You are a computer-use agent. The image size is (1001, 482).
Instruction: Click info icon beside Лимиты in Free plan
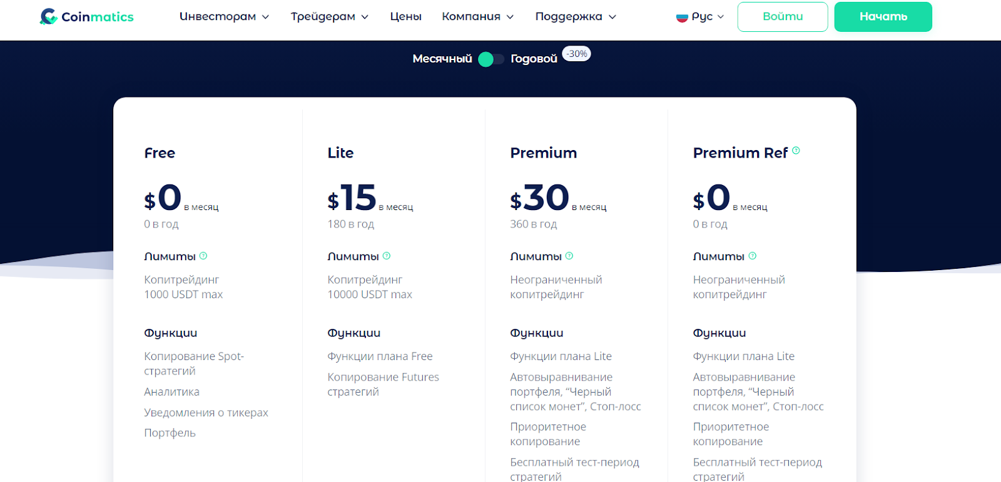[203, 256]
